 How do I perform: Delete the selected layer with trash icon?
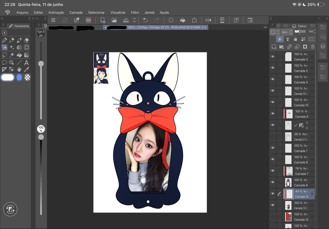click(313, 47)
